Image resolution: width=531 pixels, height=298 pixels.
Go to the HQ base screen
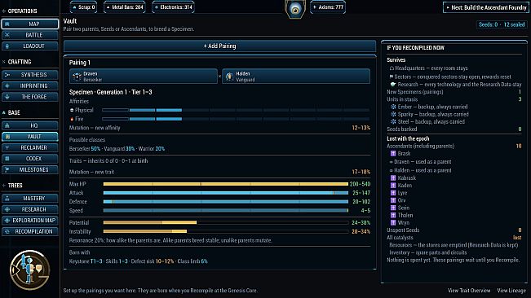click(x=30, y=125)
